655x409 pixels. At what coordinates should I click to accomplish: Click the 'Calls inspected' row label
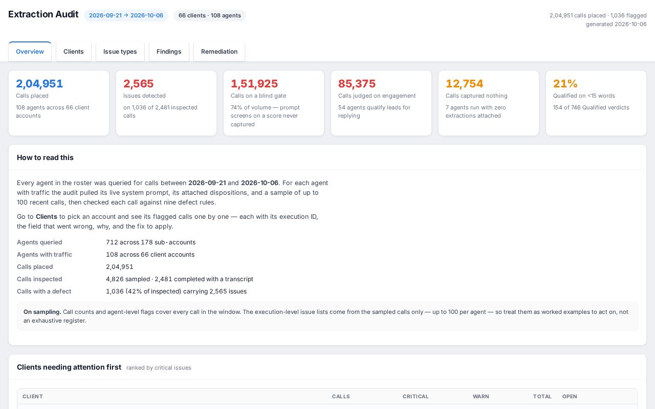39,279
